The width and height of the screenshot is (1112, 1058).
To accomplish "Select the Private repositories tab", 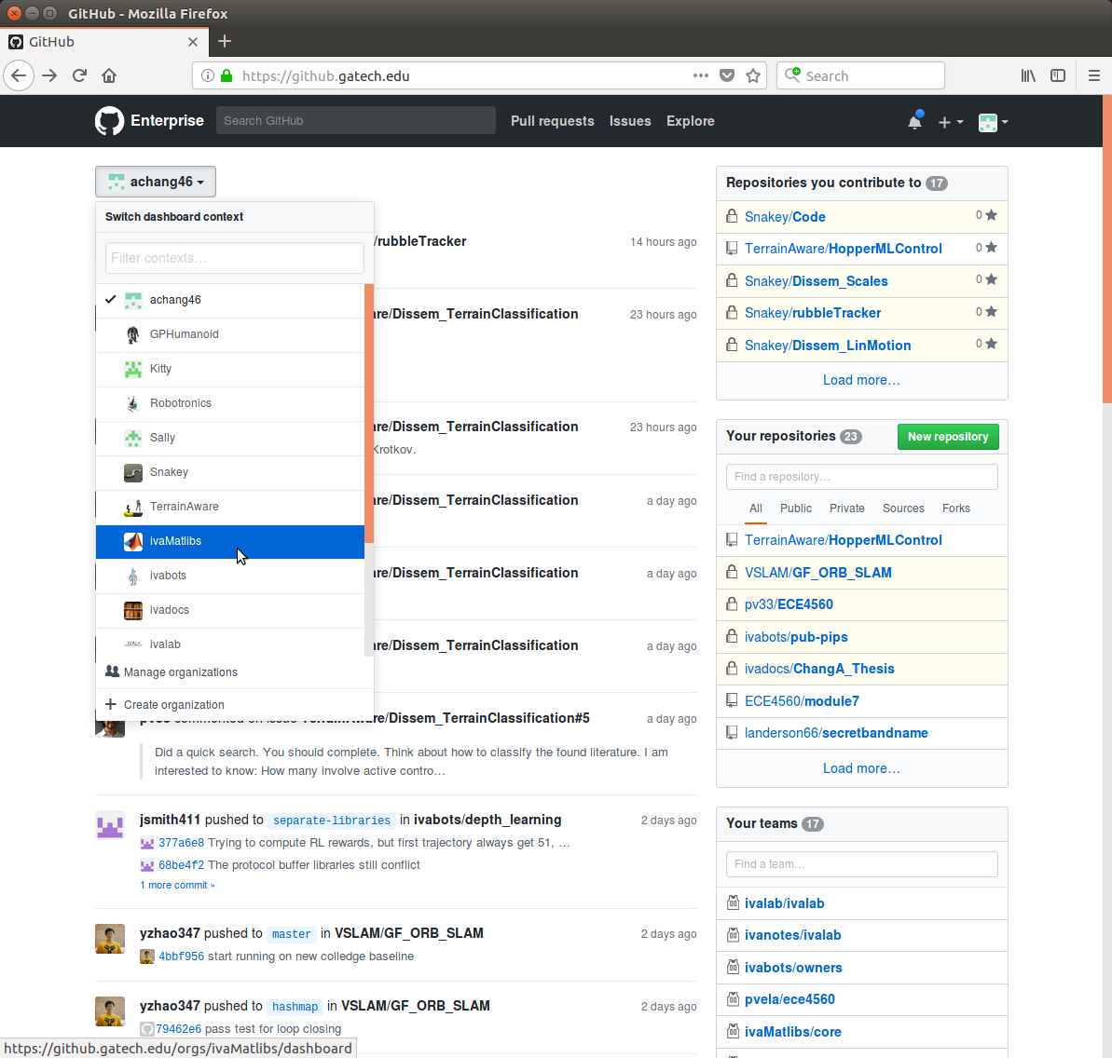I will (x=846, y=509).
